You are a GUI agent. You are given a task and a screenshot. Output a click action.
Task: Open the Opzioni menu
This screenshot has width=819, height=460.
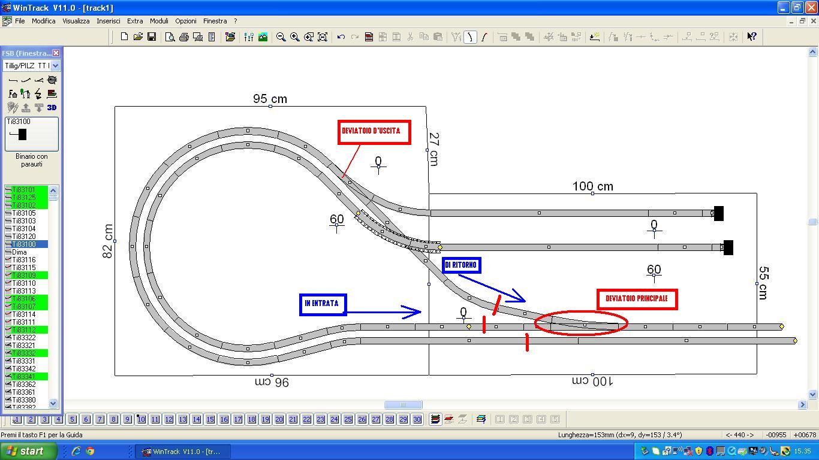click(x=186, y=21)
